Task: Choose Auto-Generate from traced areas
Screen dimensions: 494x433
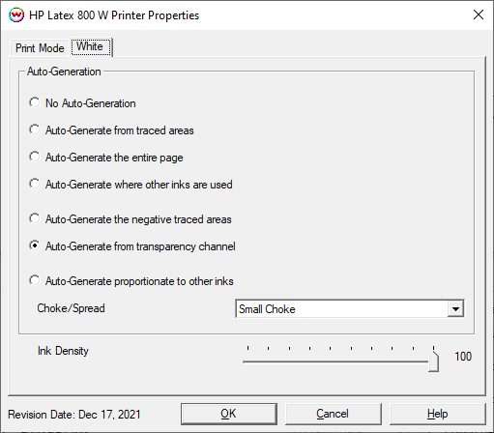Action: coord(35,130)
